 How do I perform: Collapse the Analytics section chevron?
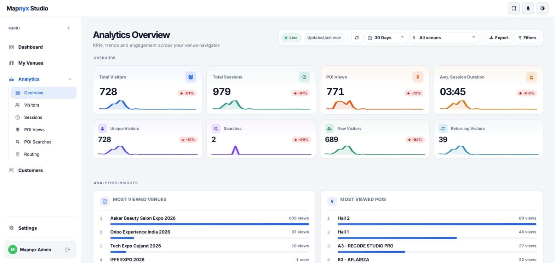tap(70, 79)
